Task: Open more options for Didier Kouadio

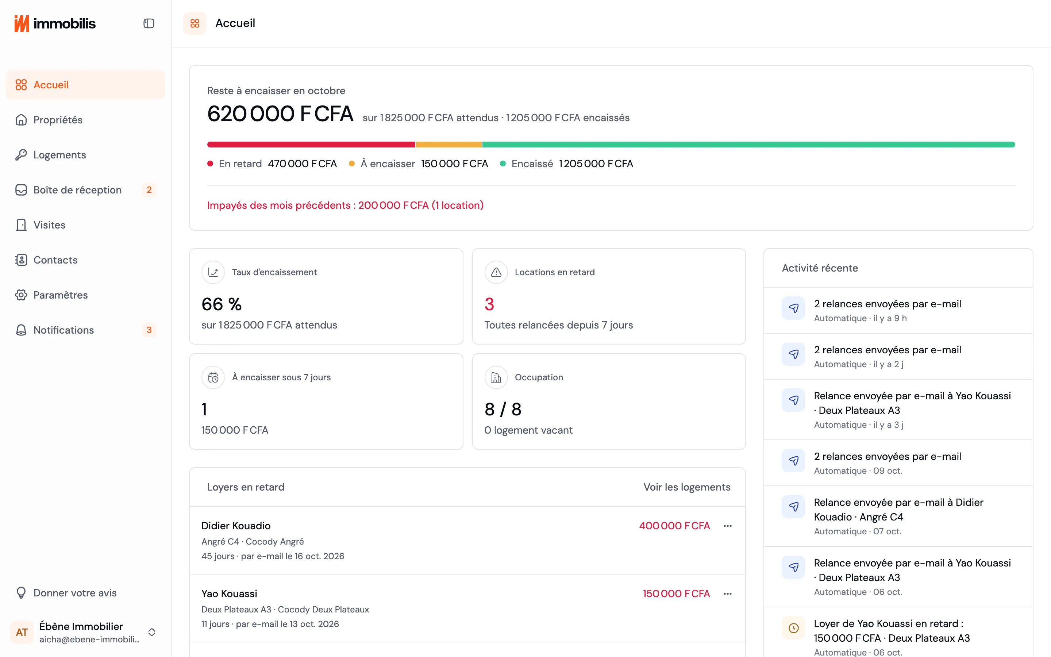Action: [727, 526]
